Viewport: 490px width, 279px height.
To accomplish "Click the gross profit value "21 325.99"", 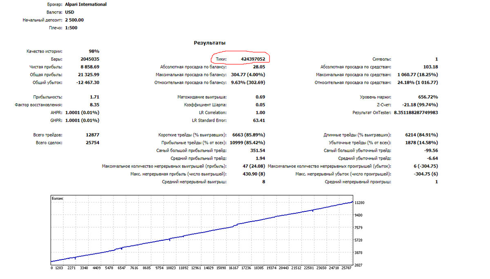I will point(89,75).
